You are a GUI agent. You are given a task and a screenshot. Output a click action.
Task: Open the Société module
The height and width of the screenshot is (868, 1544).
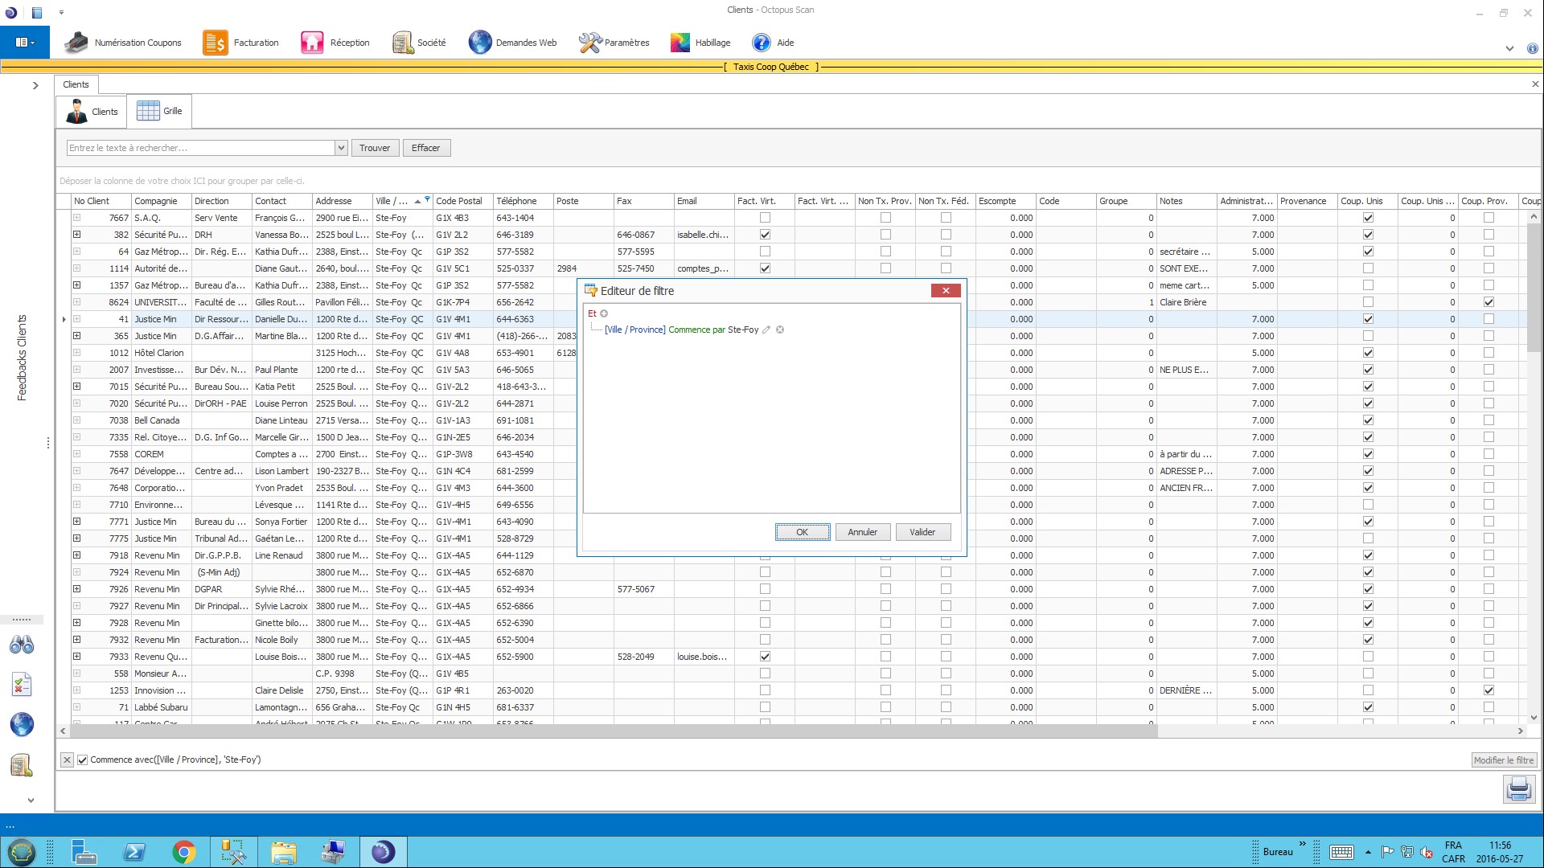coord(419,43)
